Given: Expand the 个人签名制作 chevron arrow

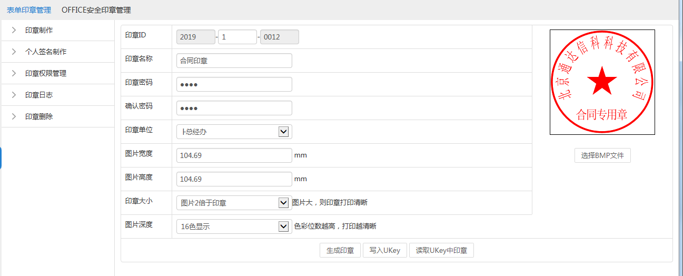Looking at the screenshot, I should click(x=14, y=52).
